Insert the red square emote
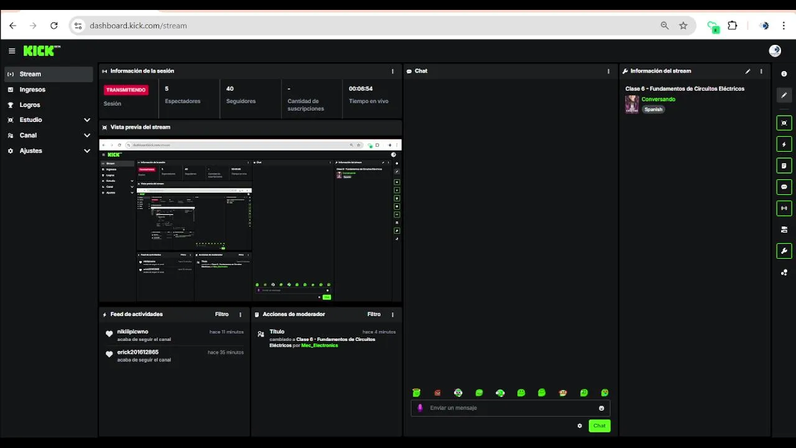 [437, 393]
